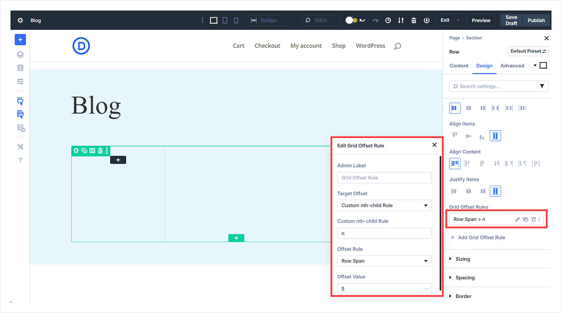Image resolution: width=562 pixels, height=313 pixels.
Task: Click the power icon in the top bar
Action: click(426, 20)
